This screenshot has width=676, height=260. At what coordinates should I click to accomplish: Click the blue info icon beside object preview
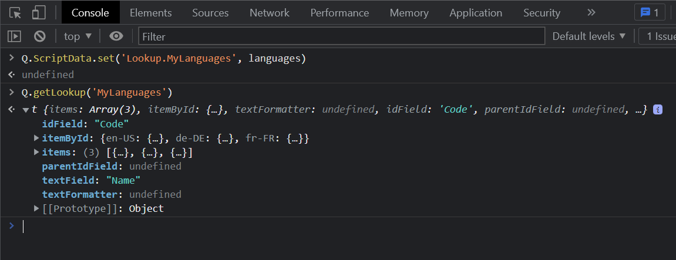coord(658,110)
